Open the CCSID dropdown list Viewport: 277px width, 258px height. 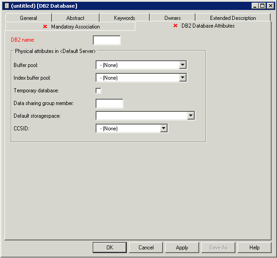tap(163, 129)
